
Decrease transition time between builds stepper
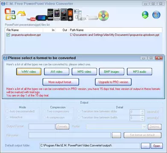click(x=142, y=119)
